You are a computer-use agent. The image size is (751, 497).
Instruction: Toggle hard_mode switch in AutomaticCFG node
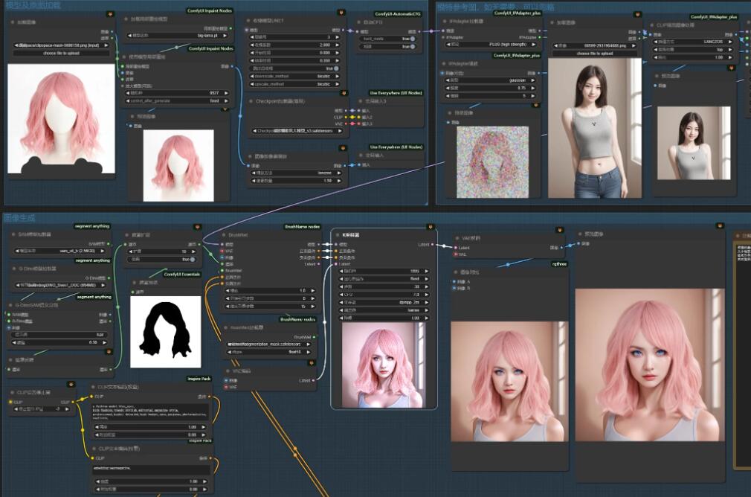[x=412, y=39]
